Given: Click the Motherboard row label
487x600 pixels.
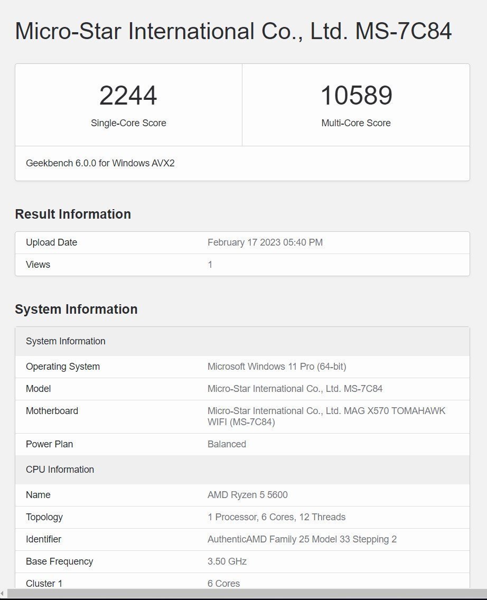Looking at the screenshot, I should tap(52, 410).
